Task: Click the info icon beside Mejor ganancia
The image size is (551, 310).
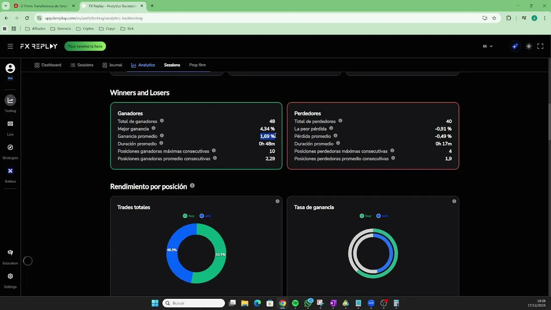Action: pos(153,128)
